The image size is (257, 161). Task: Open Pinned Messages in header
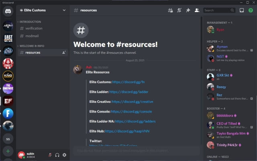click(188, 10)
